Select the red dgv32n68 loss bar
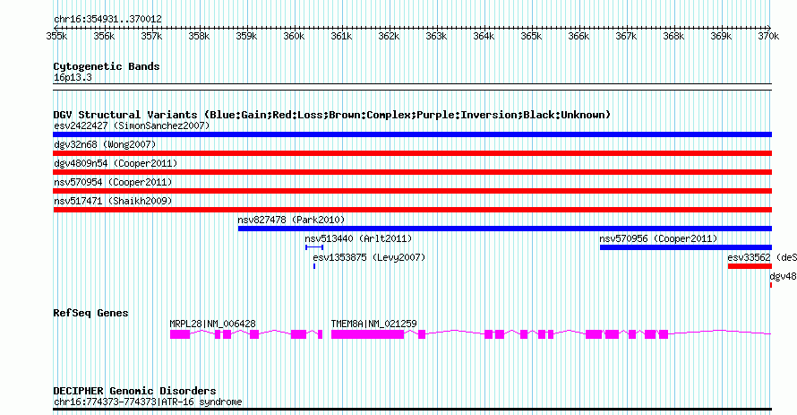Image resolution: width=797 pixels, height=415 pixels. [412, 153]
